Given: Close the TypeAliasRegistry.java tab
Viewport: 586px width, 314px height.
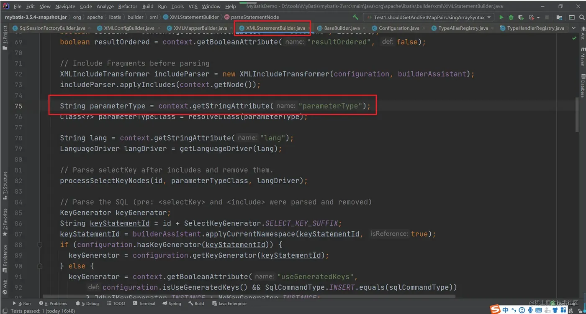Looking at the screenshot, I should tap(492, 28).
